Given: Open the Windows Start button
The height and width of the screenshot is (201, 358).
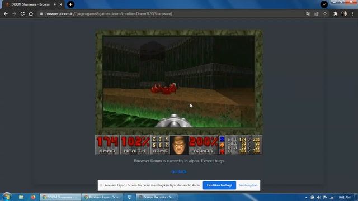Looking at the screenshot, I should tap(7, 197).
